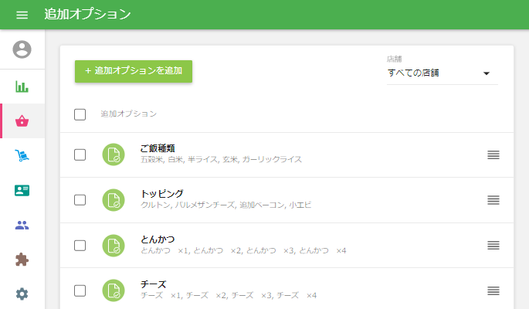Open the hamburger navigation menu

22,15
